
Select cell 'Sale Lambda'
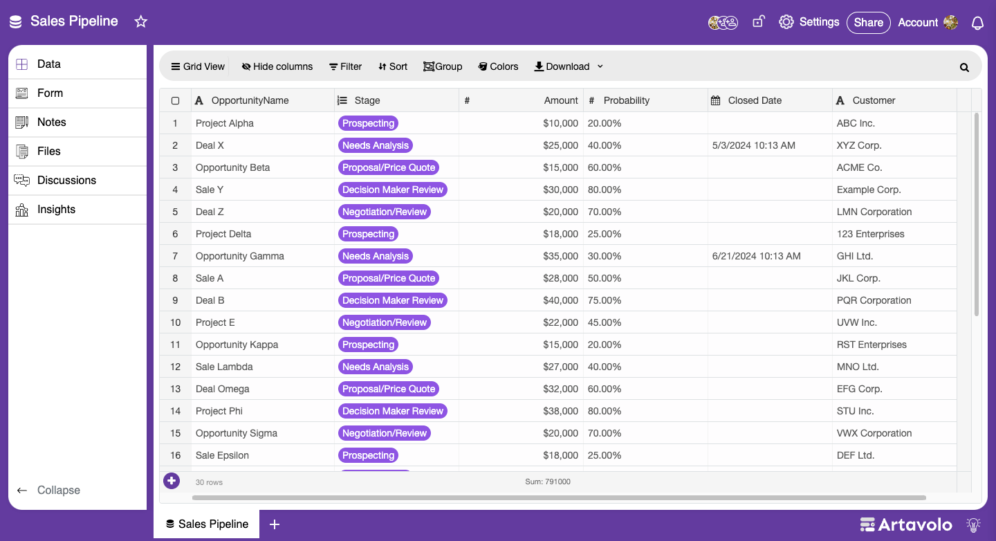pos(263,367)
